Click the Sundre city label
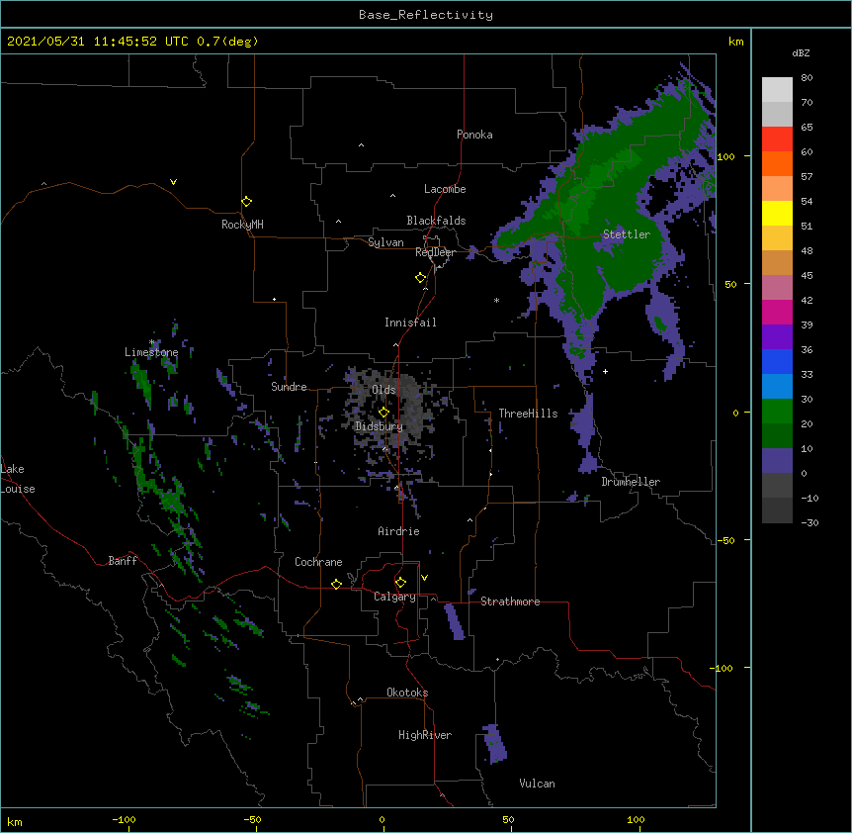852x833 pixels. 289,387
